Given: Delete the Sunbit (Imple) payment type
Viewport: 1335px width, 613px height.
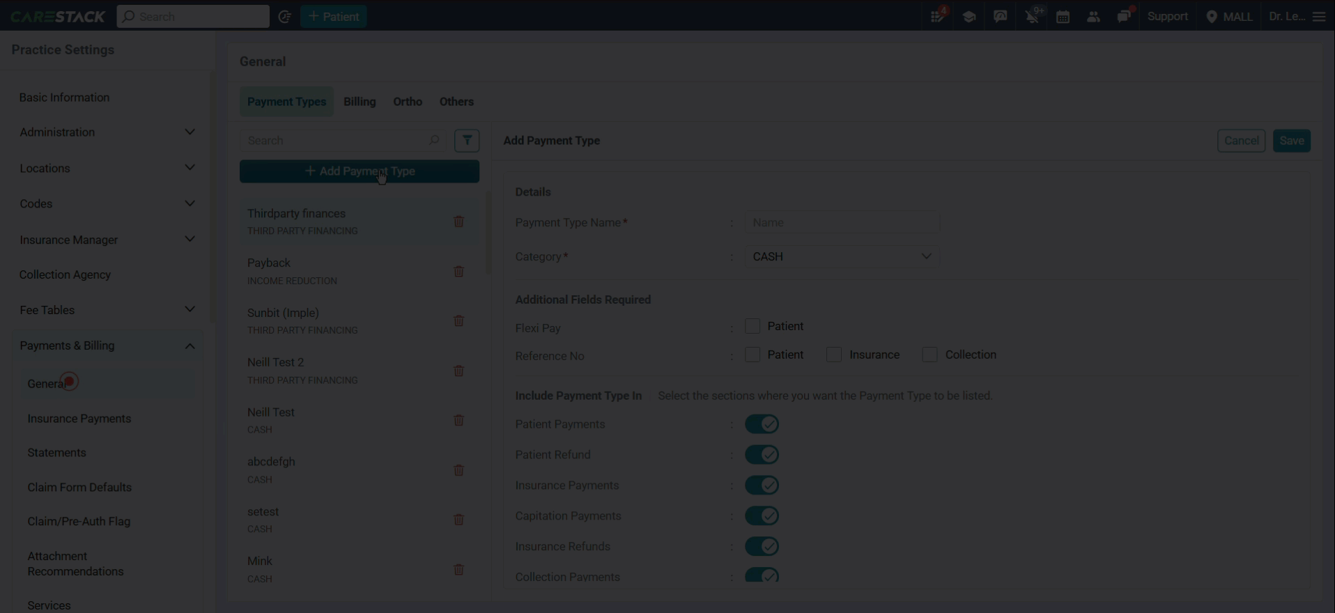Looking at the screenshot, I should pos(458,321).
